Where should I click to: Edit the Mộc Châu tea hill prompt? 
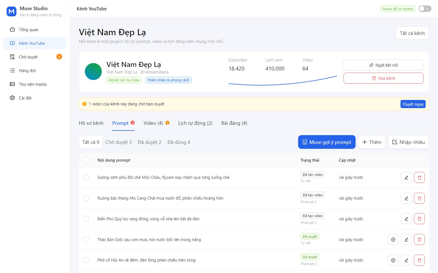(406, 177)
